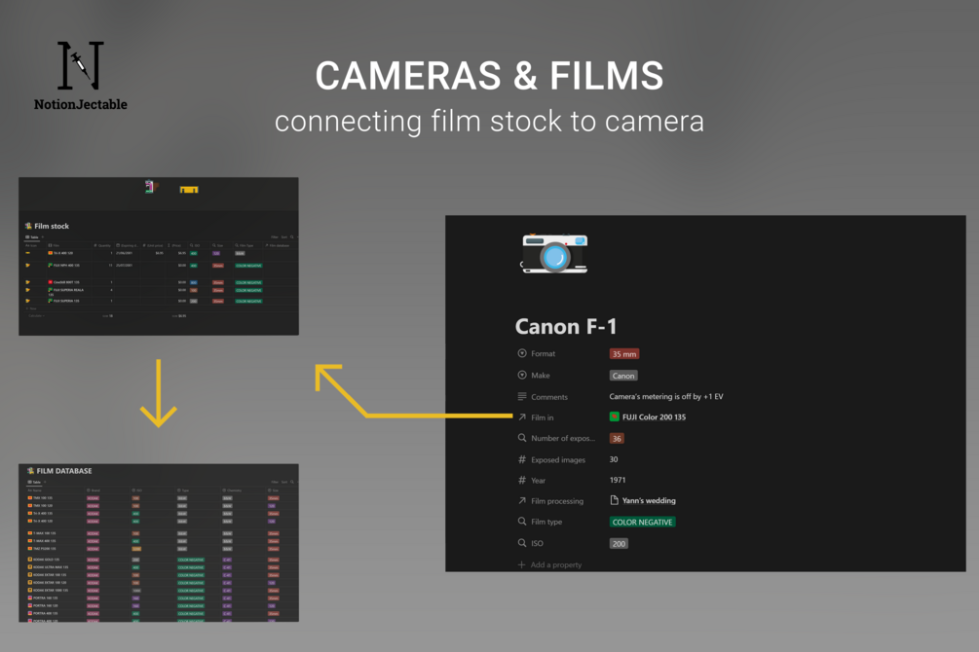Click the Exposed images value 30

(x=613, y=459)
